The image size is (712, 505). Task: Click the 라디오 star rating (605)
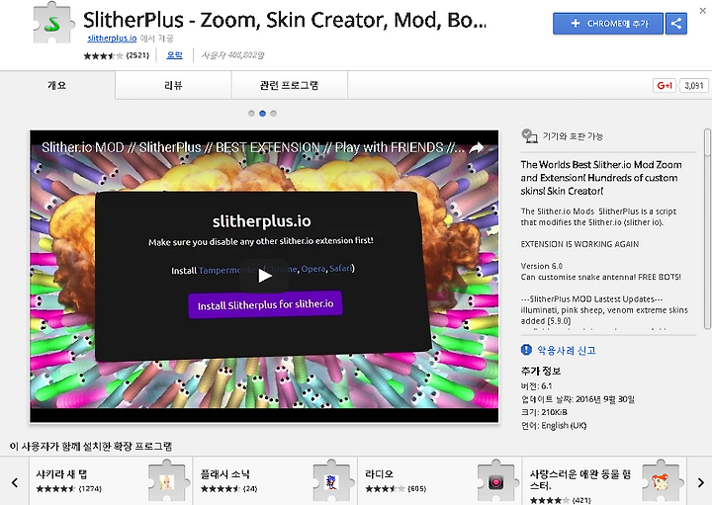pos(396,488)
